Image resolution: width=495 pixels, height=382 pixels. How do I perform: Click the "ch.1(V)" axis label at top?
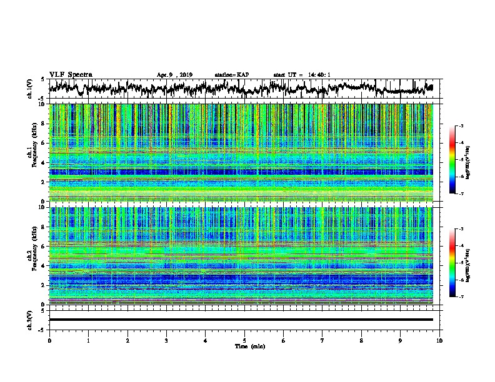[30, 89]
